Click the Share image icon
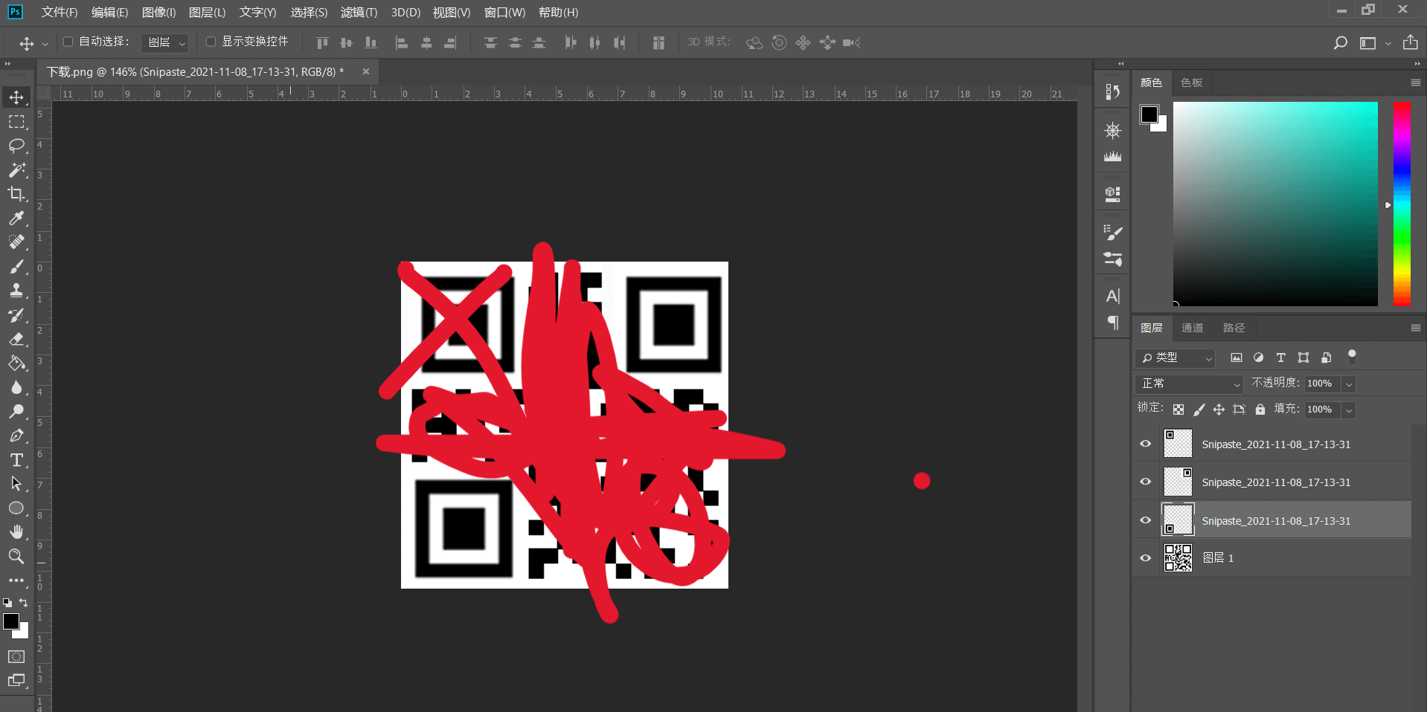The image size is (1427, 712). tap(1410, 42)
